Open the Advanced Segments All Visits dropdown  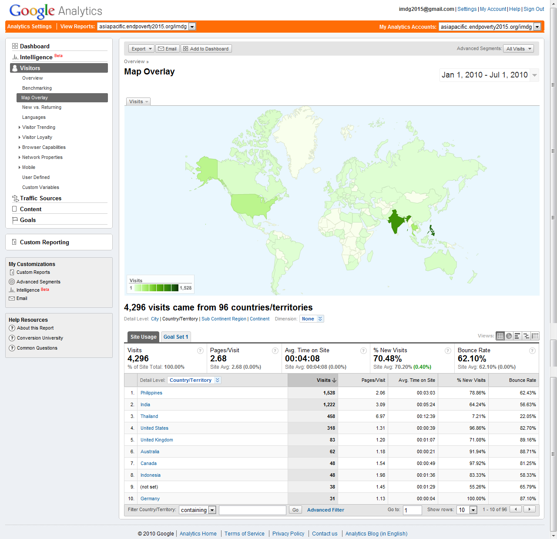(x=519, y=49)
